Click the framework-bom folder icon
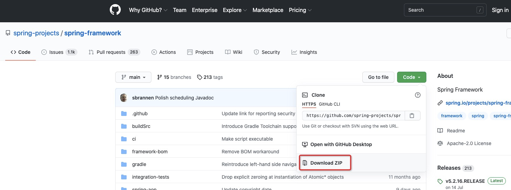This screenshot has height=190, width=511. [124, 152]
